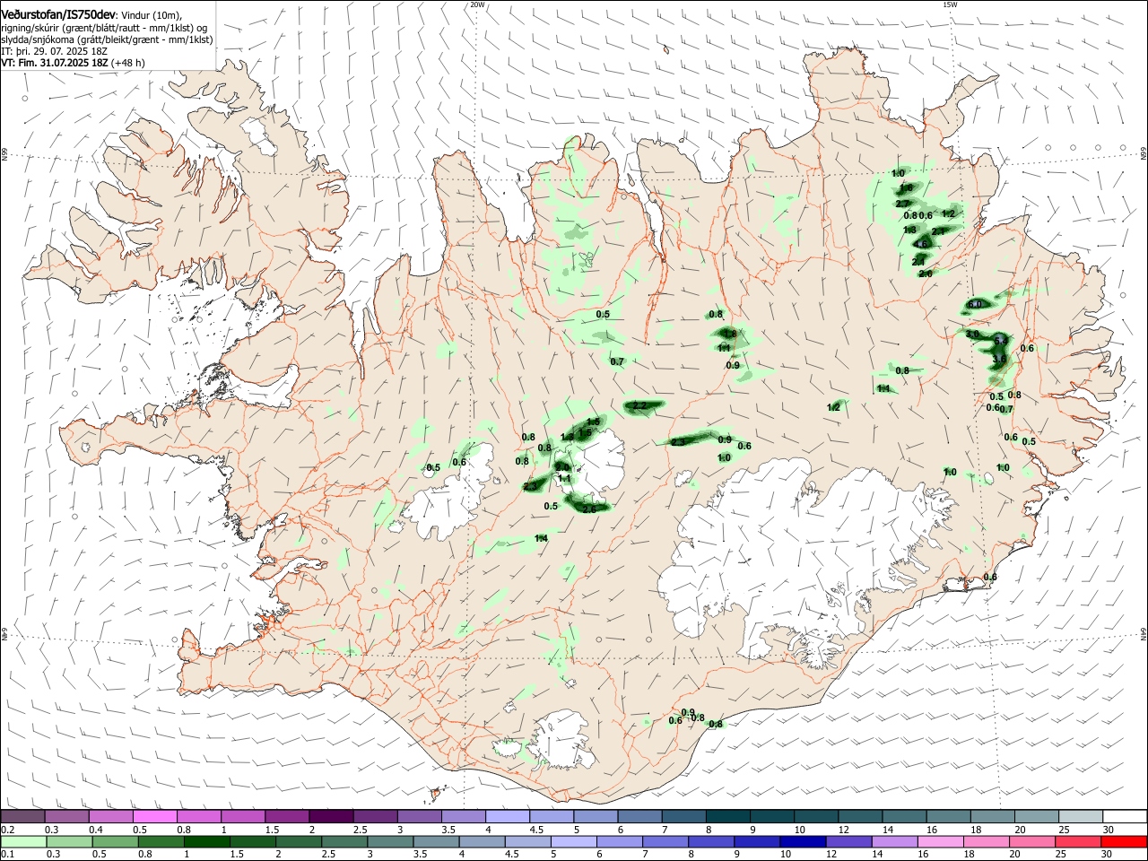
Task: Click the '6.0' precipitation value in the east
Action: [975, 304]
